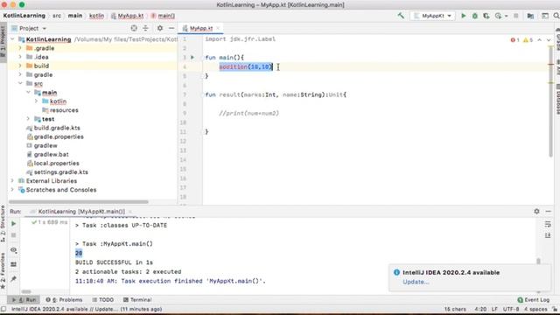Screen dimensions: 560x315
Task: Close the MyApp.kt editor tab
Action: 218,28
